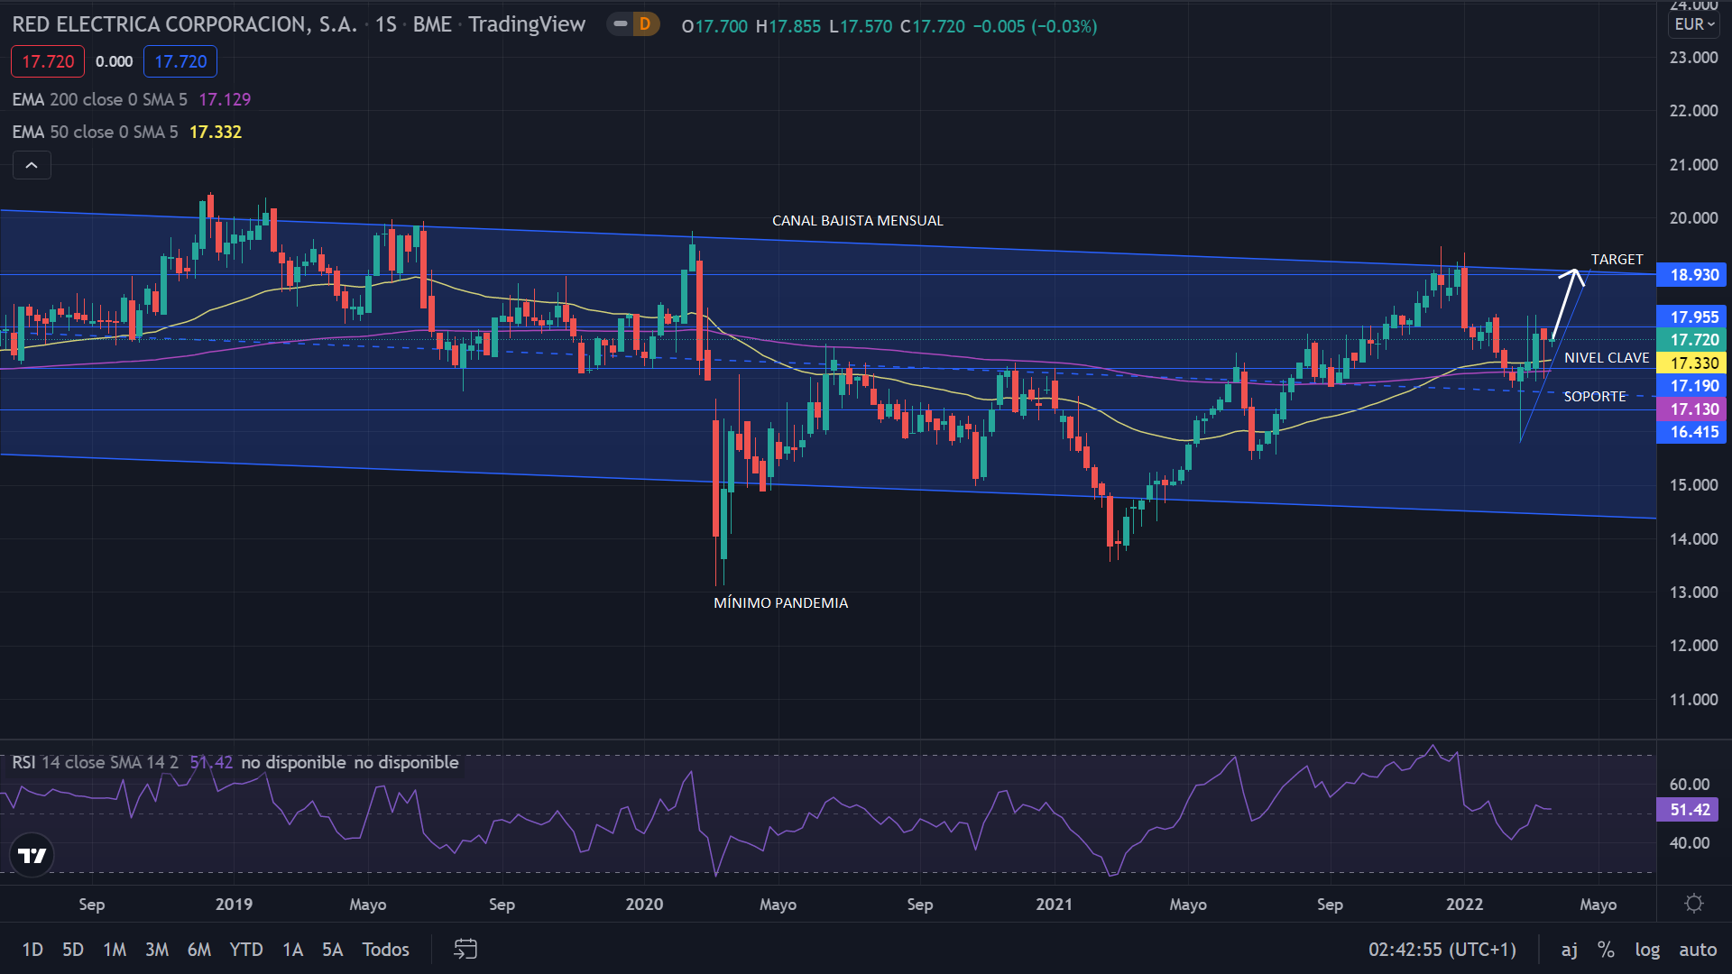
Task: Click the RED ELECTRICA CORPORACION symbol title
Action: 185,24
